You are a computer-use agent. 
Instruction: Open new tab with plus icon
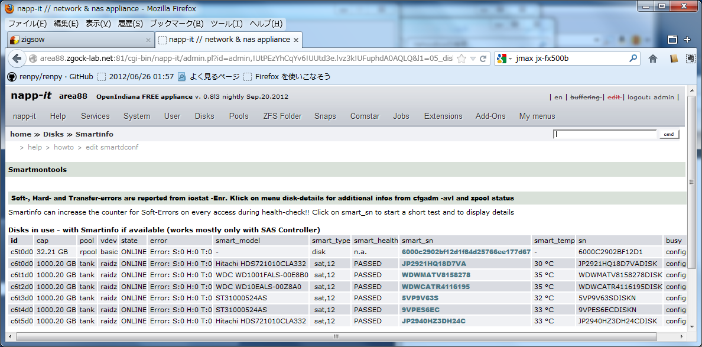[x=688, y=40]
